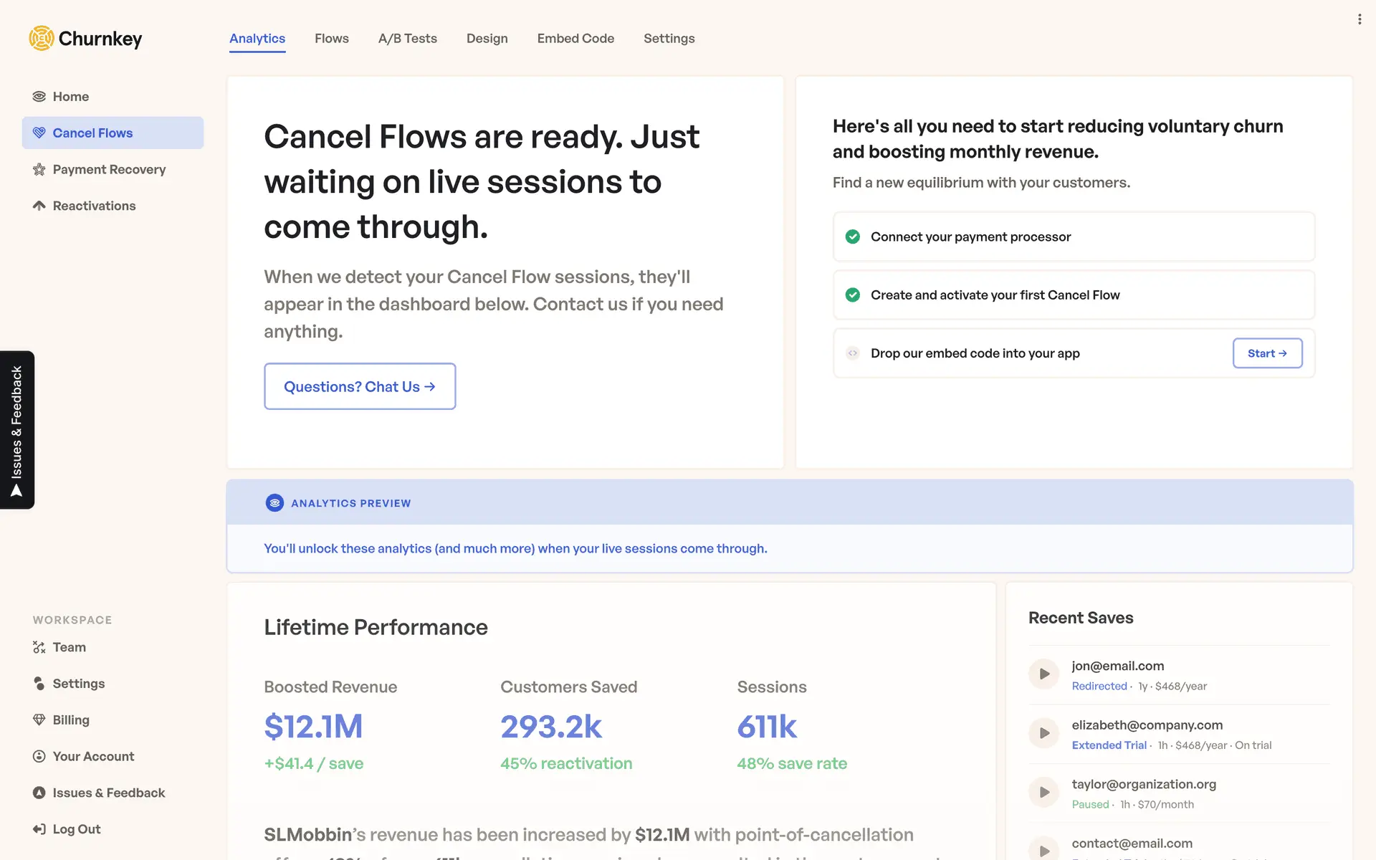Play the jon@email.com session recording
1376x860 pixels.
[x=1043, y=674]
